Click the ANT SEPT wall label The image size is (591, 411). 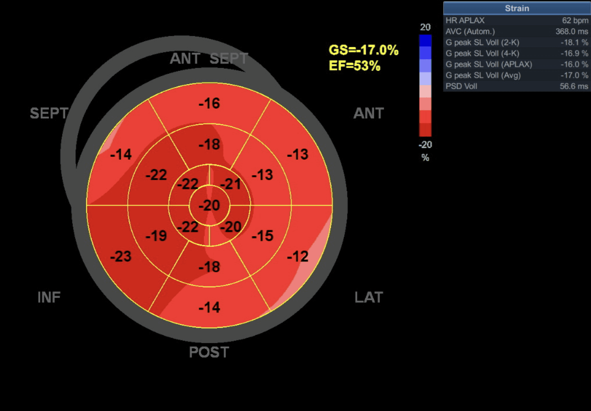209,58
